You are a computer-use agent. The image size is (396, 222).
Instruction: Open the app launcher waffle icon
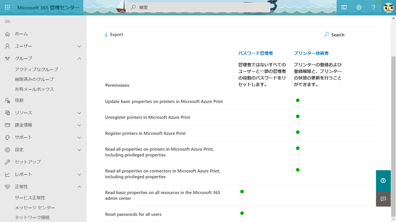click(7, 7)
